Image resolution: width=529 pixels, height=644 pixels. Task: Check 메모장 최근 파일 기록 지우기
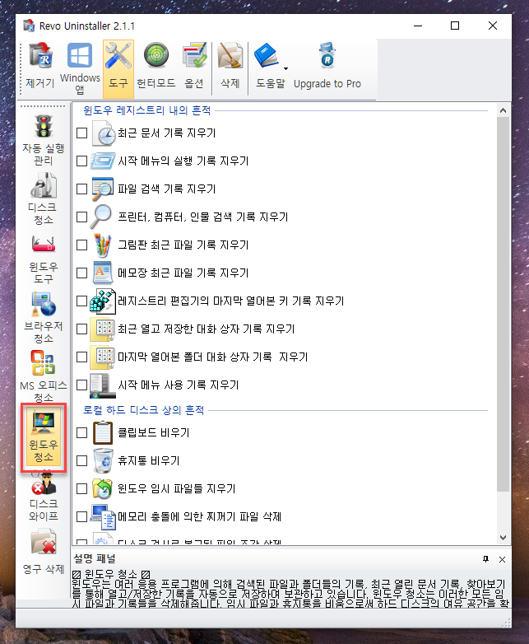coord(82,273)
